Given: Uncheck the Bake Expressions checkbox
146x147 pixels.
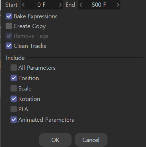Looking at the screenshot, I should (x=9, y=16).
